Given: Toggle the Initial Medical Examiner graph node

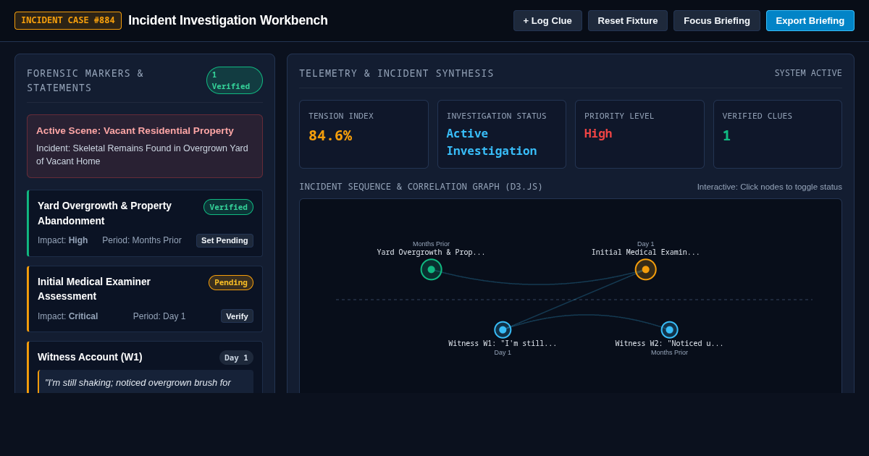Looking at the screenshot, I should coord(646,269).
